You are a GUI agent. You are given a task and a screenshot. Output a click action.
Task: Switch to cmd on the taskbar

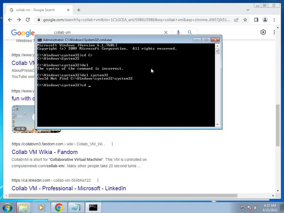93,207
